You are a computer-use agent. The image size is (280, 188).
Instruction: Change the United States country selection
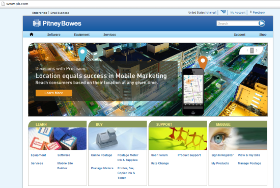pyautogui.click(x=211, y=13)
